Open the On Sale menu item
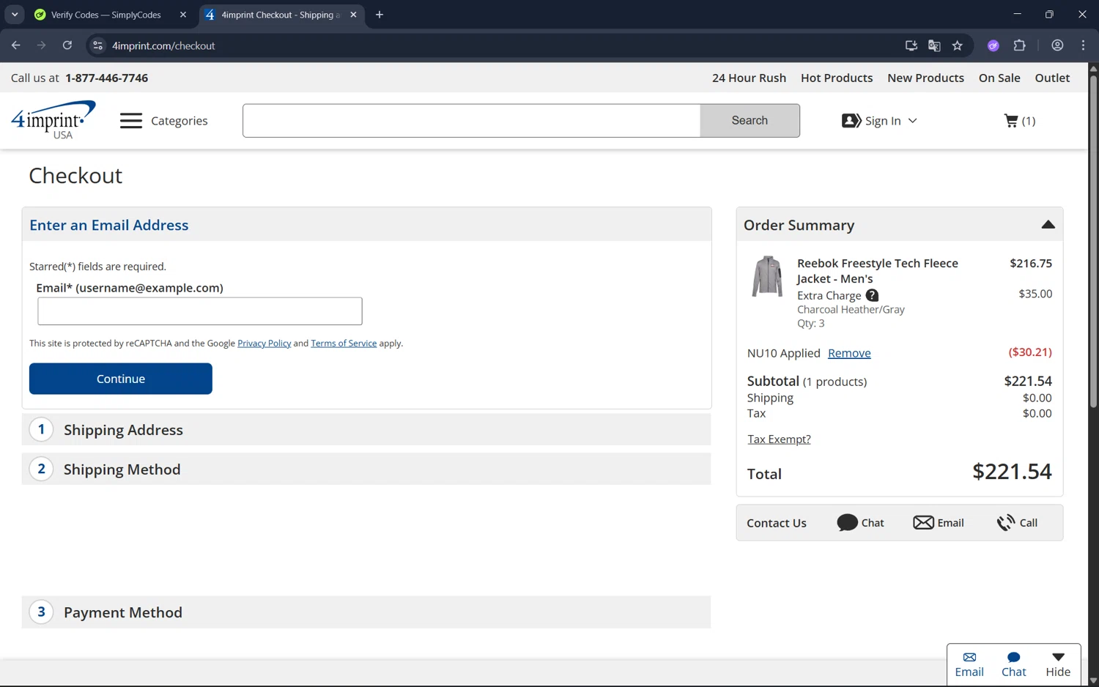The height and width of the screenshot is (687, 1099). click(x=999, y=78)
